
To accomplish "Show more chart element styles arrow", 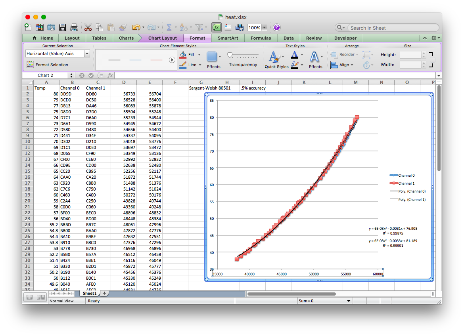I will point(172,60).
